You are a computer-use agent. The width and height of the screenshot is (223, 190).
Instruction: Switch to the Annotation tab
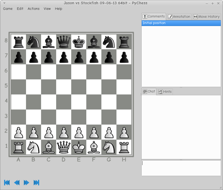(179, 17)
